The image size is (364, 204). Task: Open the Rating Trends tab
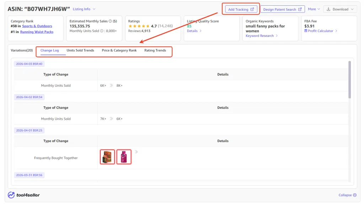(x=155, y=50)
